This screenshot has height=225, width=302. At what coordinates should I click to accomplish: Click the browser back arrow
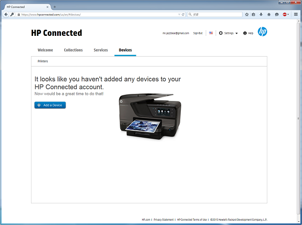[x=6, y=15]
